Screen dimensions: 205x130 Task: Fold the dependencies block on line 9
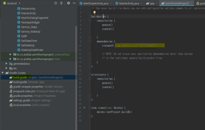[90, 41]
